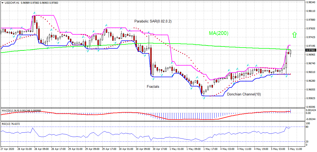Image resolution: width=317 pixels, height=152 pixels.
Task: Click the green up arrow signal icon
Action: [x=295, y=34]
